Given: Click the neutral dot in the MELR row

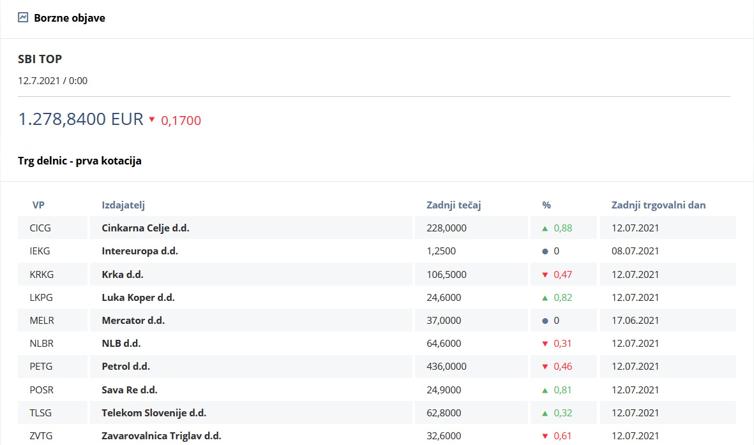Looking at the screenshot, I should click(x=545, y=321).
